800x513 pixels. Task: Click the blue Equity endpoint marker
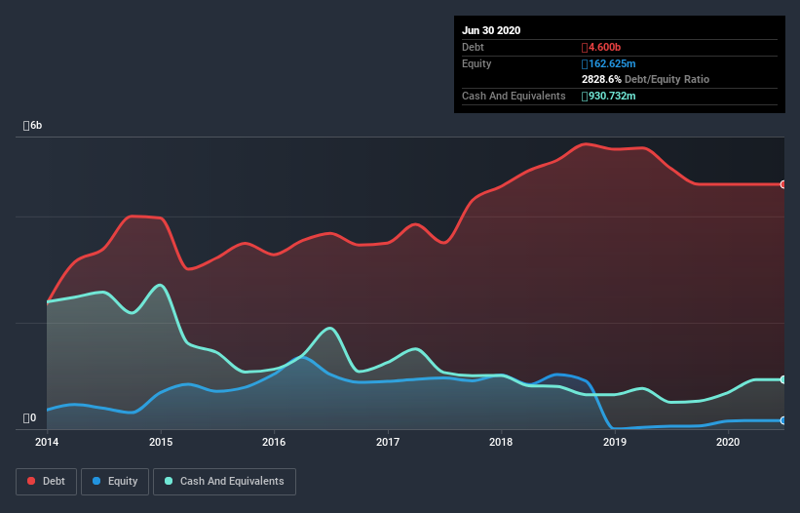783,420
